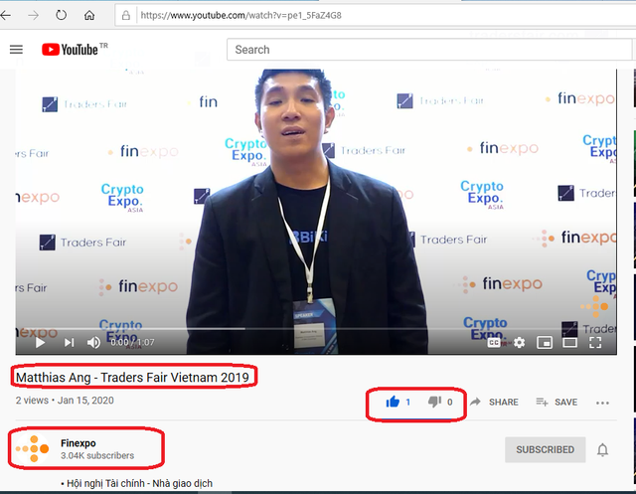Toggle closed captions (CC)

494,343
